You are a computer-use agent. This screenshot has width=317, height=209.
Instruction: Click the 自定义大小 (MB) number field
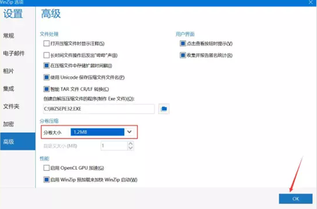[x=114, y=146]
